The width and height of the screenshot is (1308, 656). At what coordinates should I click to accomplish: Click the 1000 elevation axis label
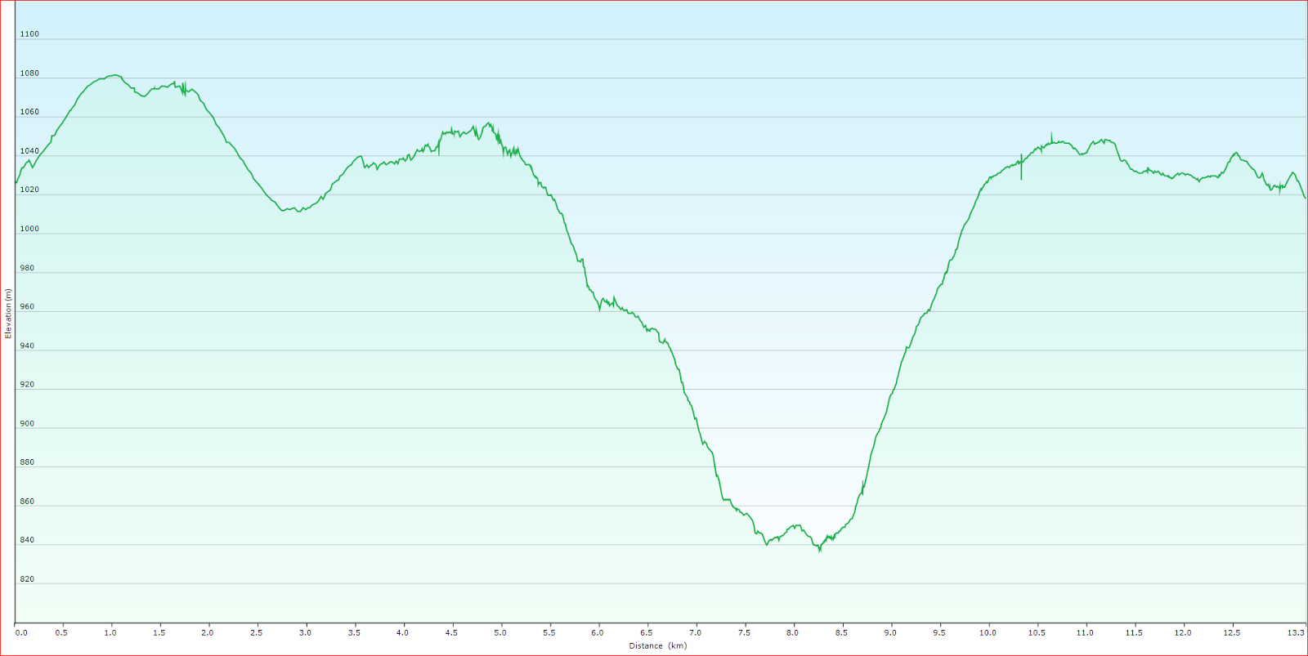coord(29,229)
